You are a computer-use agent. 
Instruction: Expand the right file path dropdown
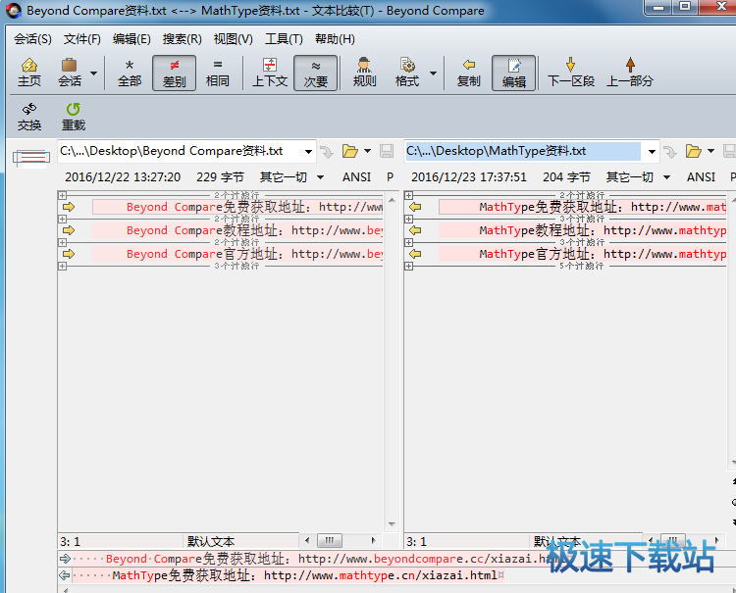pyautogui.click(x=652, y=151)
